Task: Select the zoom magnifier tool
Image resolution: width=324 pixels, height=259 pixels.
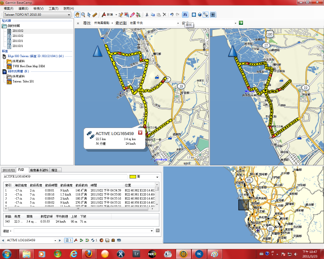Action: tap(83, 15)
